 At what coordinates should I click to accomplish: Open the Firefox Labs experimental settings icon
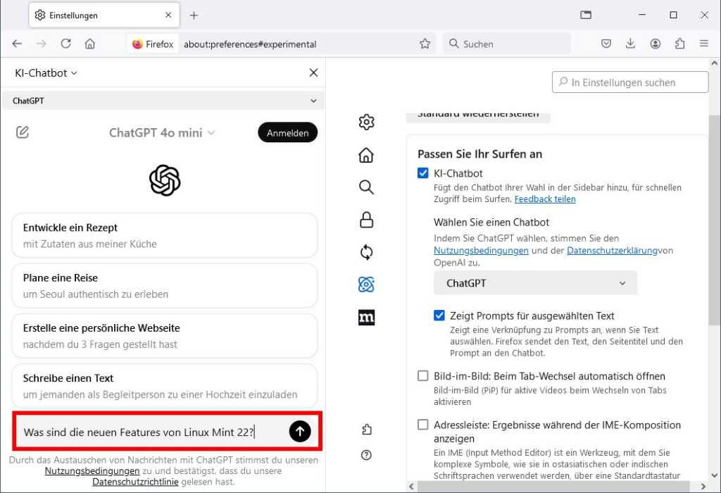pos(366,284)
